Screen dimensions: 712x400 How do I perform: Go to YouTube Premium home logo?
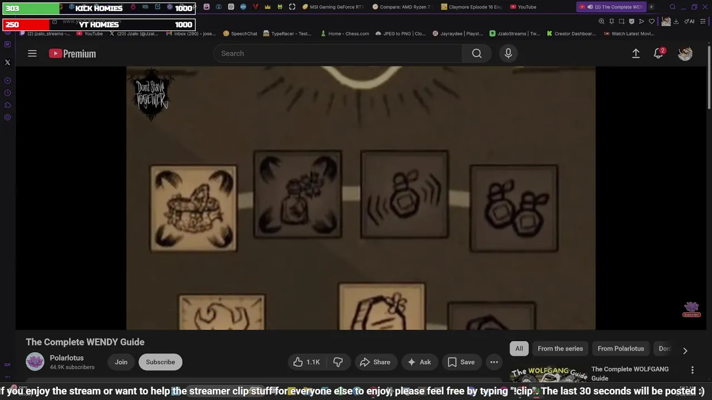pyautogui.click(x=72, y=53)
